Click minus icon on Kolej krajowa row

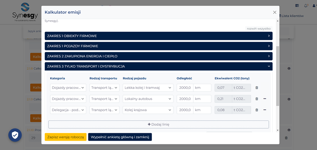pyautogui.click(x=265, y=110)
